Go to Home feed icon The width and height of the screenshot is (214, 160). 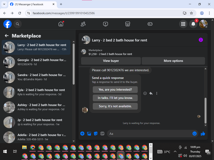coord(61,24)
